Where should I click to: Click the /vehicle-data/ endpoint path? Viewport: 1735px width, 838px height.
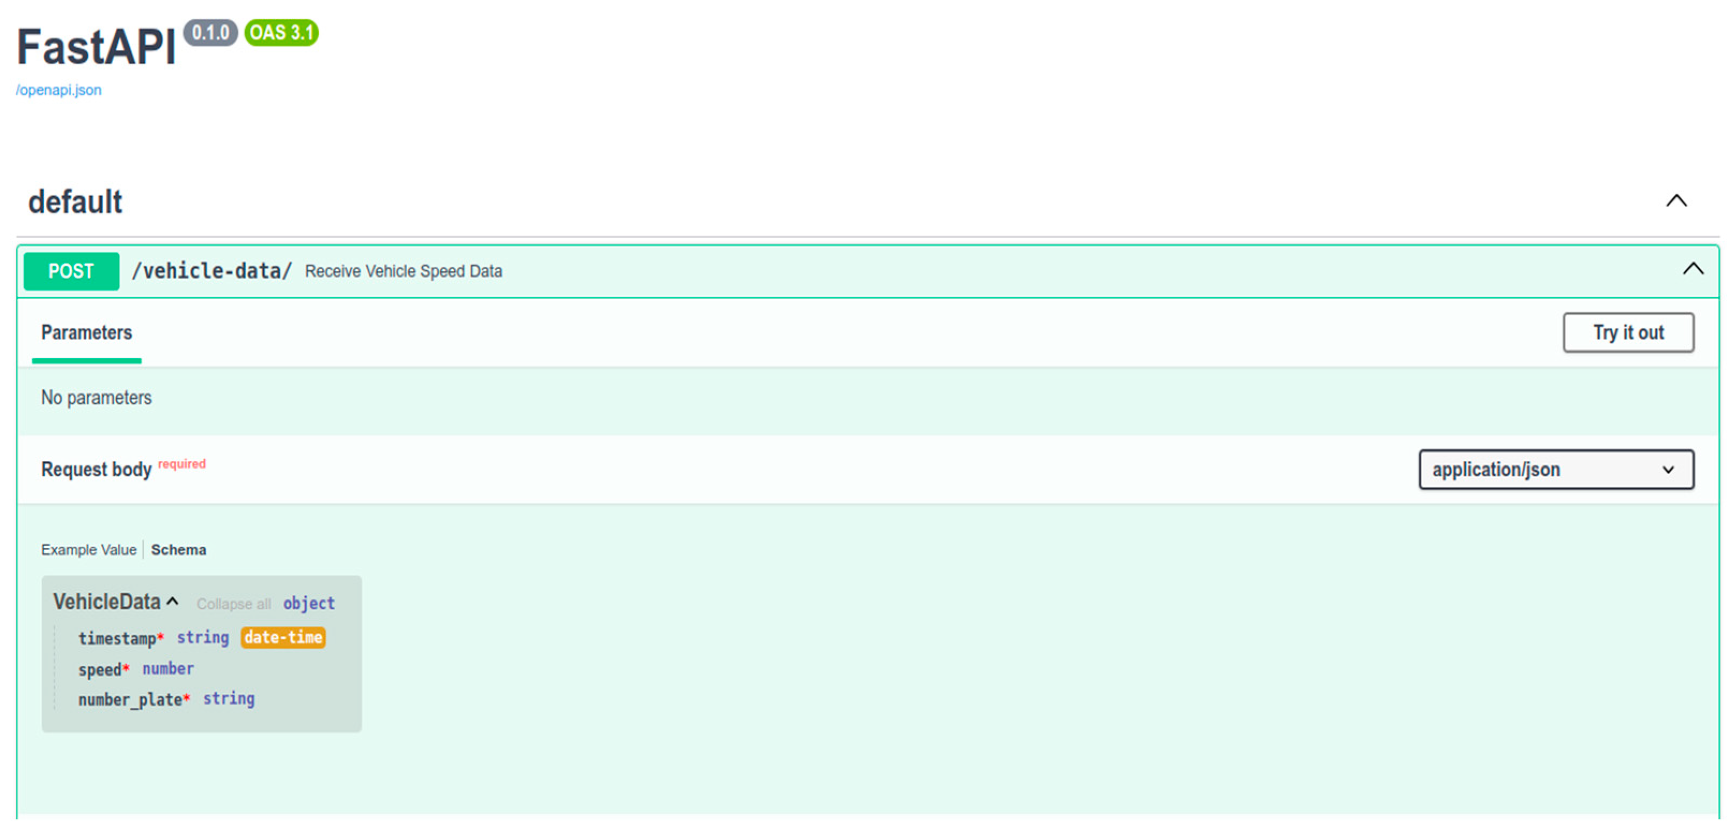click(211, 271)
